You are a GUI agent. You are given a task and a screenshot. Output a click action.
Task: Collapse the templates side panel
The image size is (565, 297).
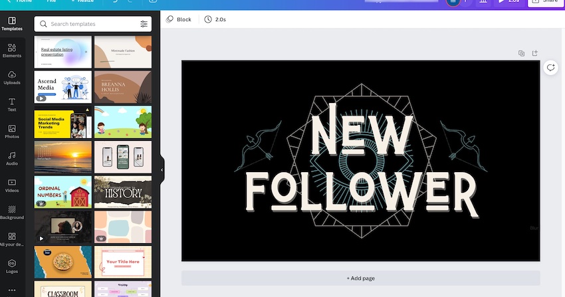click(162, 170)
